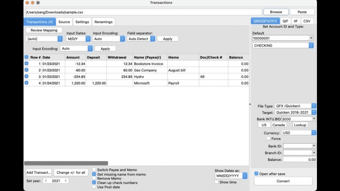Open the Target Quicken 2018-2021 dropdown
This screenshot has width=340, height=191.
(x=295, y=112)
